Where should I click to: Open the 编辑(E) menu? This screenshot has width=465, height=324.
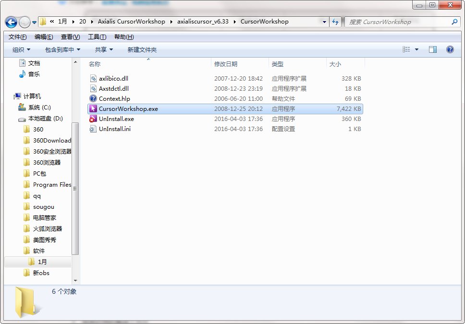tap(44, 37)
